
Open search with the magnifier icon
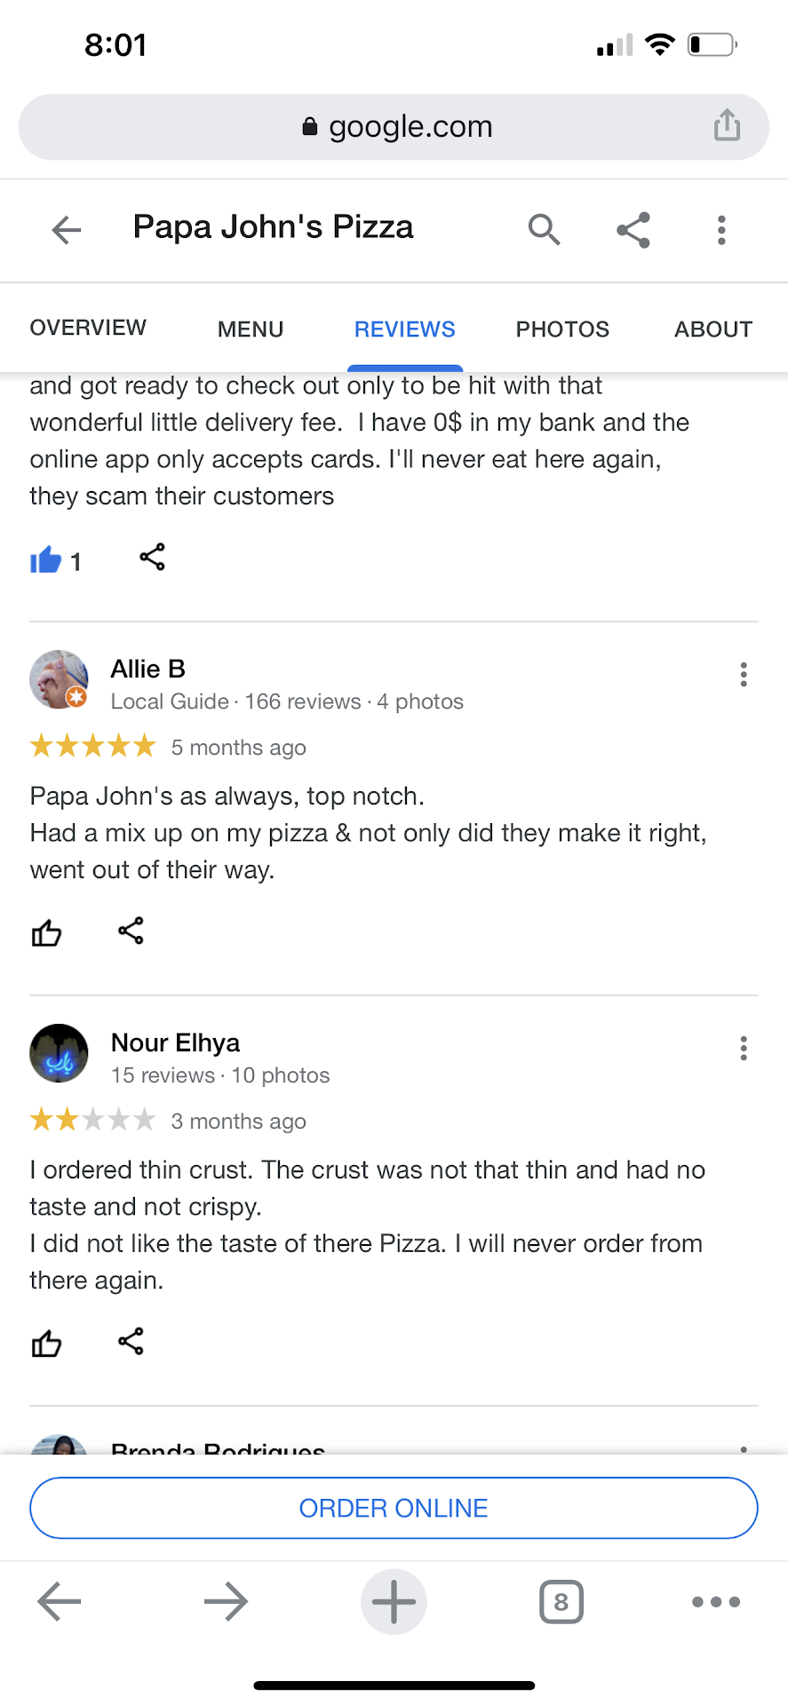[x=544, y=230]
